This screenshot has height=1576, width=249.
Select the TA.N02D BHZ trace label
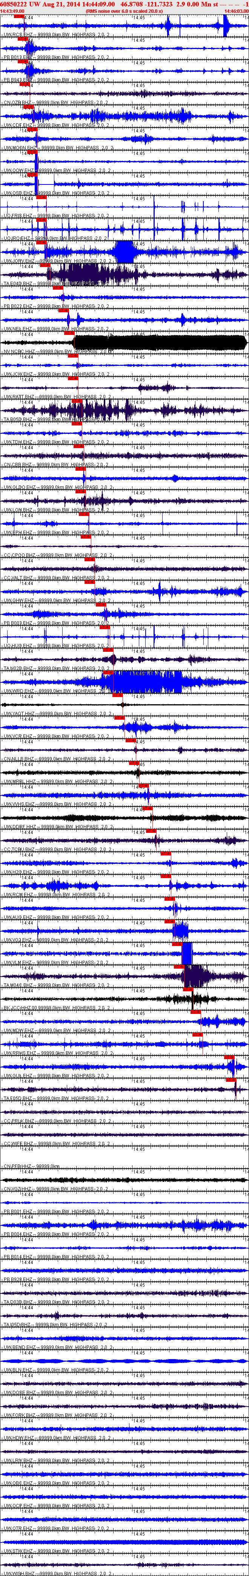[x=56, y=669]
